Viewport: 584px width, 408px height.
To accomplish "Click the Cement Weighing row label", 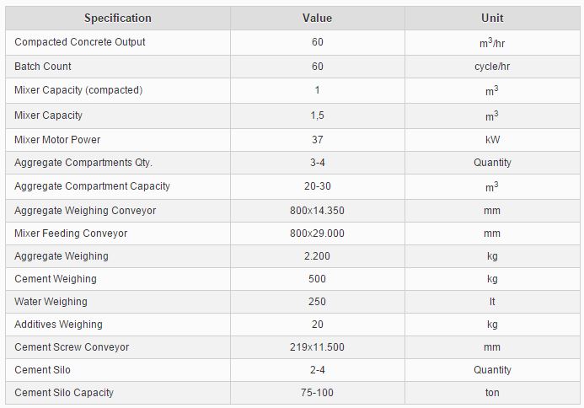I will [x=56, y=279].
